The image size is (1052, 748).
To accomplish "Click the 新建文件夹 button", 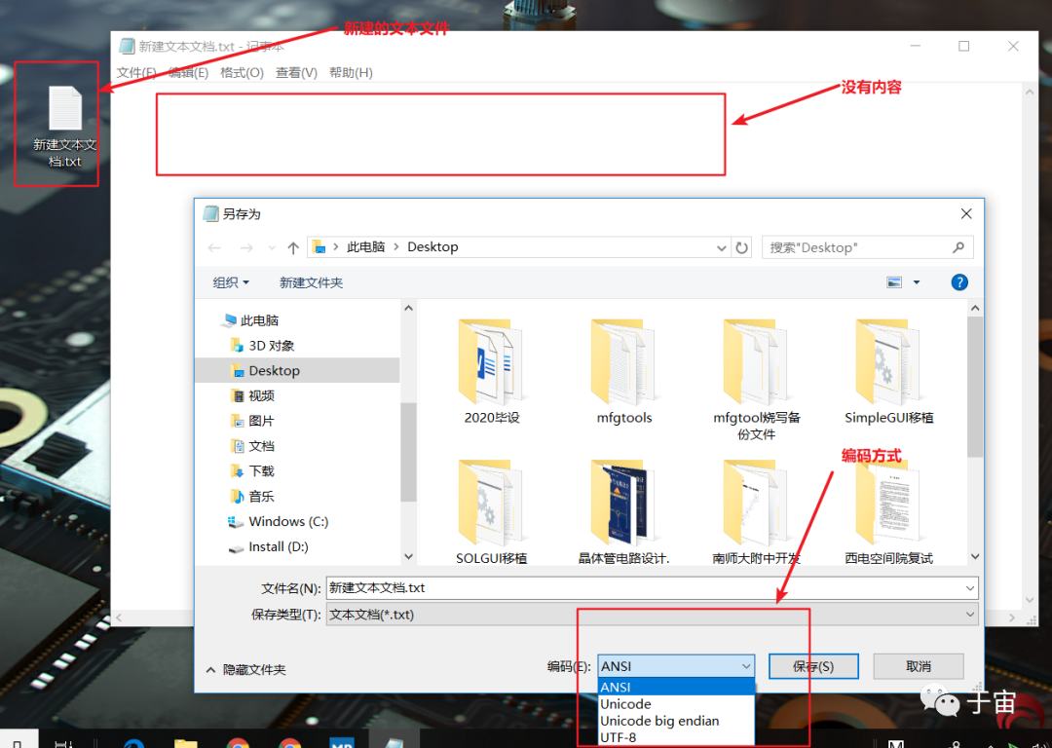I will (312, 282).
